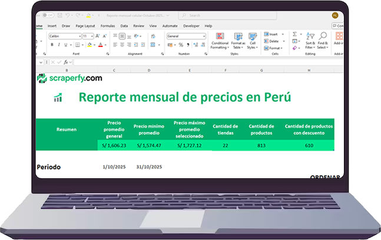
Task: Expand the number format dropdown
Action: pyautogui.click(x=204, y=36)
